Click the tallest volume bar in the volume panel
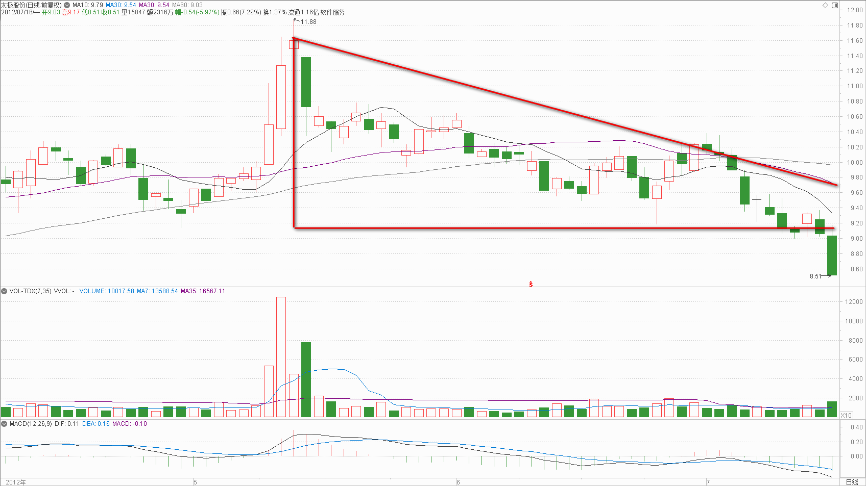 (x=281, y=357)
